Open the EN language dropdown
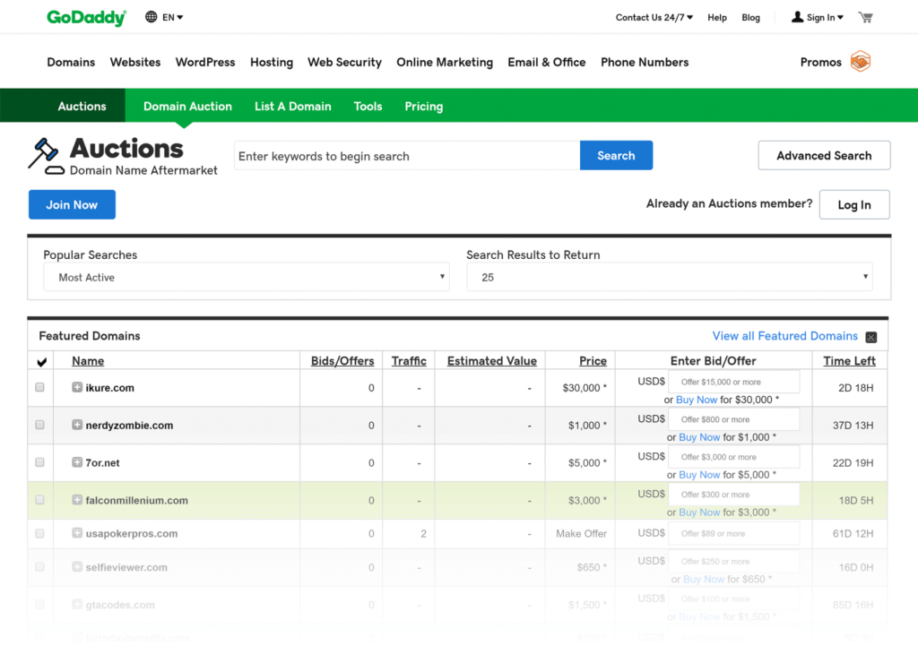 [173, 18]
